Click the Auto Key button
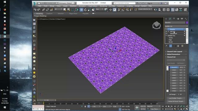 pyautogui.click(x=143, y=106)
